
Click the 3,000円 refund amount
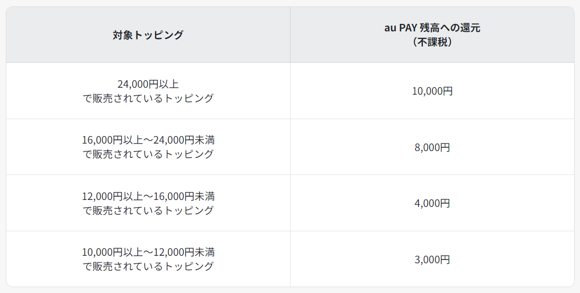pos(432,259)
